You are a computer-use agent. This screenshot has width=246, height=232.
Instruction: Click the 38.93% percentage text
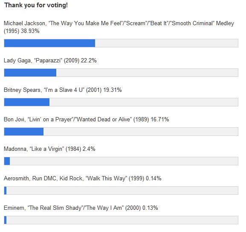(x=30, y=31)
